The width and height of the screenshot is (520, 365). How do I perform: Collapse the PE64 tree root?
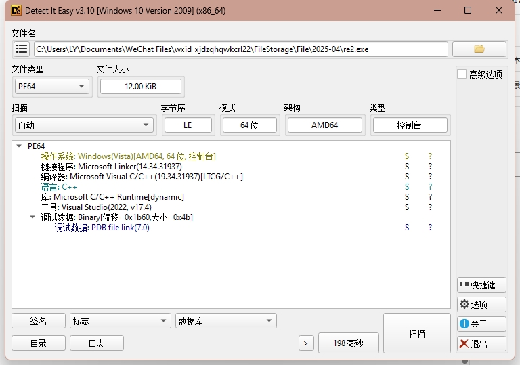pyautogui.click(x=19, y=146)
